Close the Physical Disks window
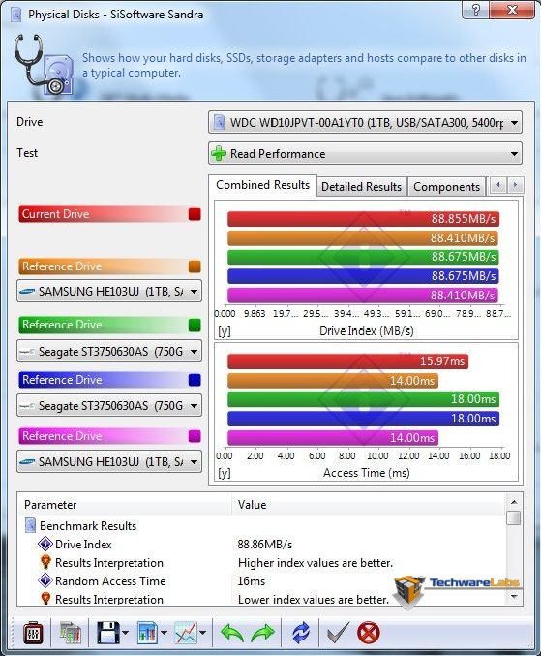541x656 pixels. 512,9
